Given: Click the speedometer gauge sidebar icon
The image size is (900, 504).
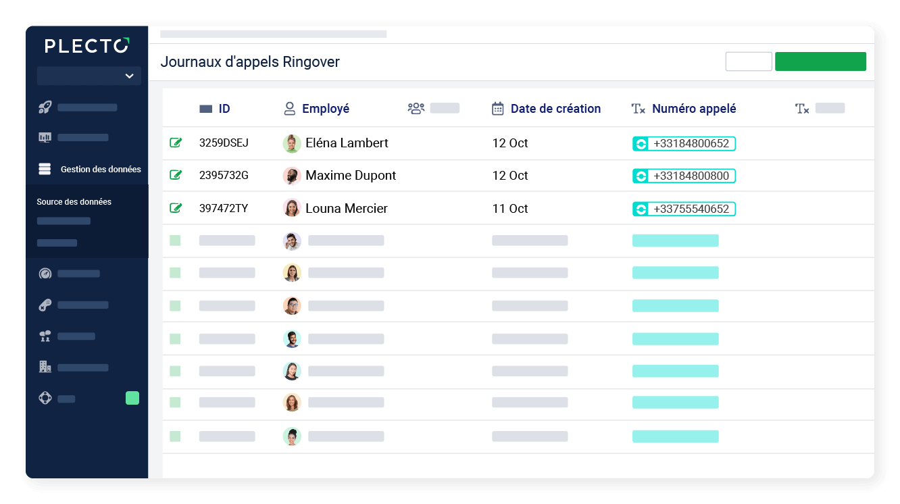Looking at the screenshot, I should click(45, 274).
